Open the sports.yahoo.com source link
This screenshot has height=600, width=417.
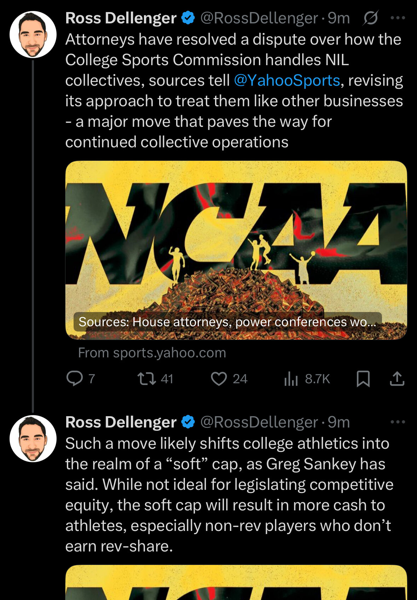point(152,353)
